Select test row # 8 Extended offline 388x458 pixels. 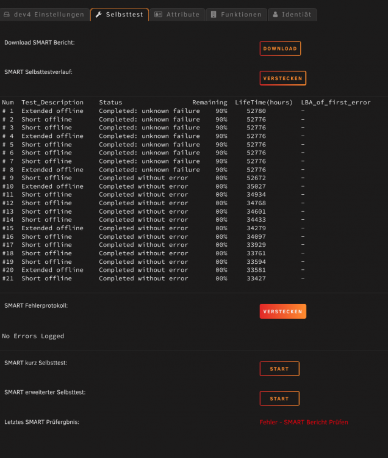[x=154, y=170]
